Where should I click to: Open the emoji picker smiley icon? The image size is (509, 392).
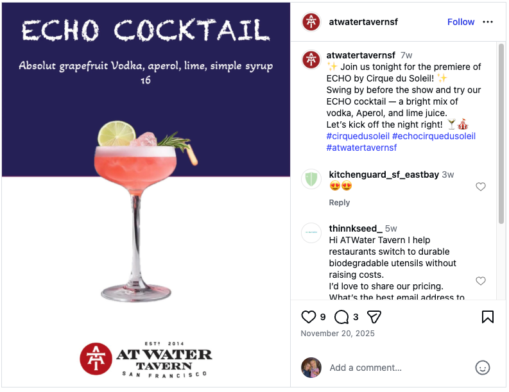point(483,368)
